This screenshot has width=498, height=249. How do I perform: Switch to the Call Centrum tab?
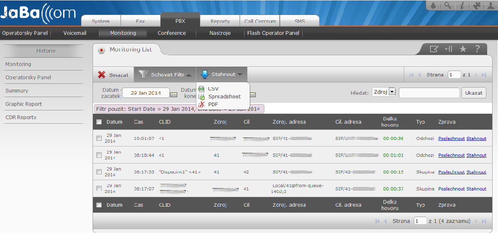(x=260, y=21)
